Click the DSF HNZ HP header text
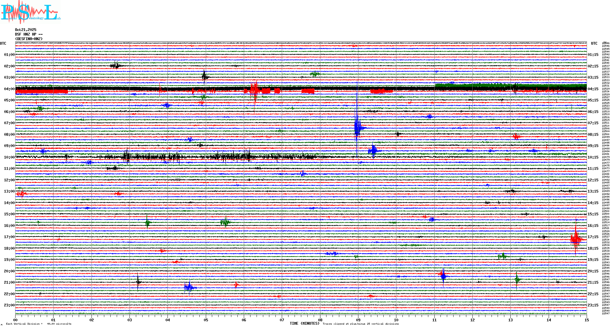This screenshot has height=328, width=611. click(x=29, y=34)
